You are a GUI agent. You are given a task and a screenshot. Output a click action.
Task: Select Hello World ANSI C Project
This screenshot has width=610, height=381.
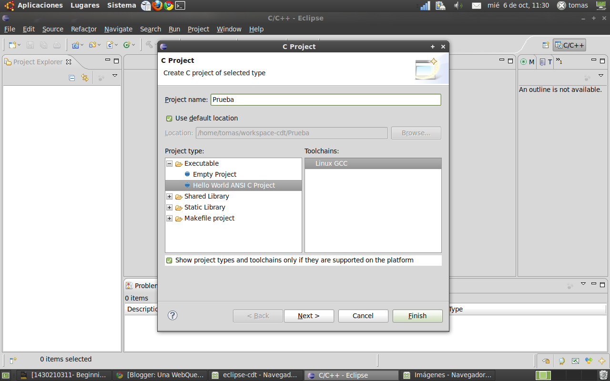[234, 185]
